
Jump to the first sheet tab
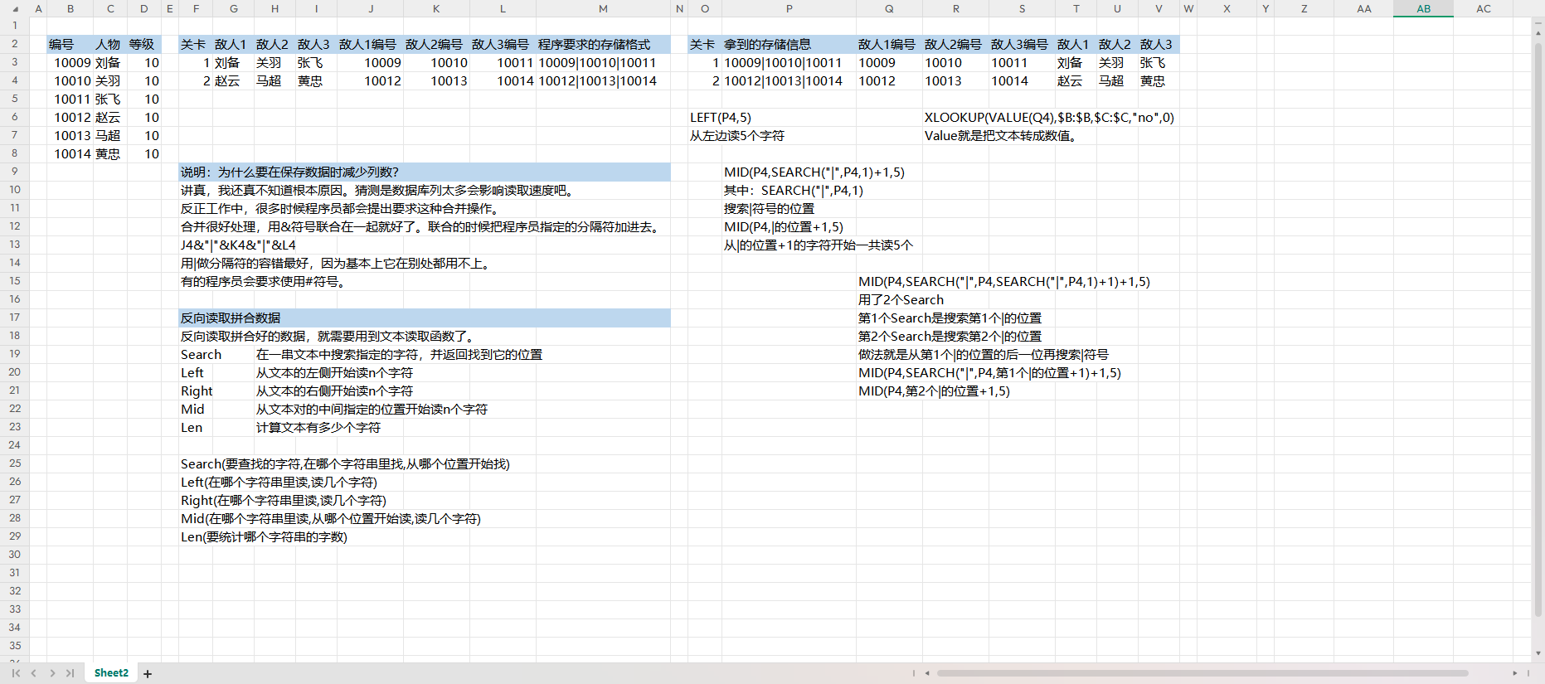(x=16, y=673)
